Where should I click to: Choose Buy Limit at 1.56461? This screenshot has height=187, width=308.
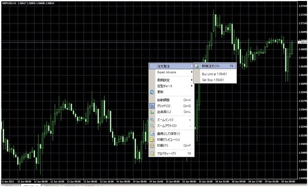click(x=214, y=74)
